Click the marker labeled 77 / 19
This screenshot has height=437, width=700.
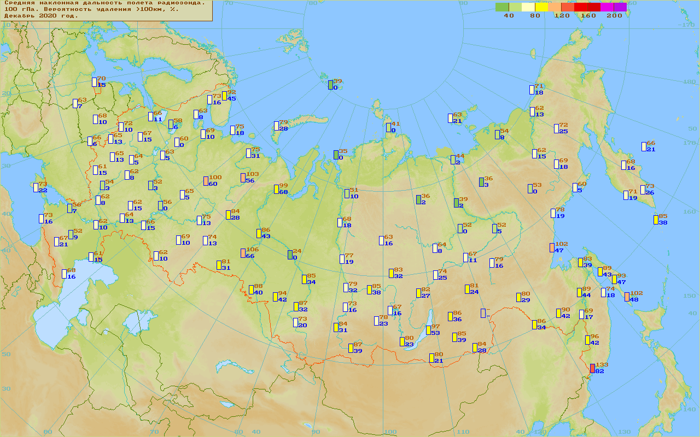click(x=342, y=259)
